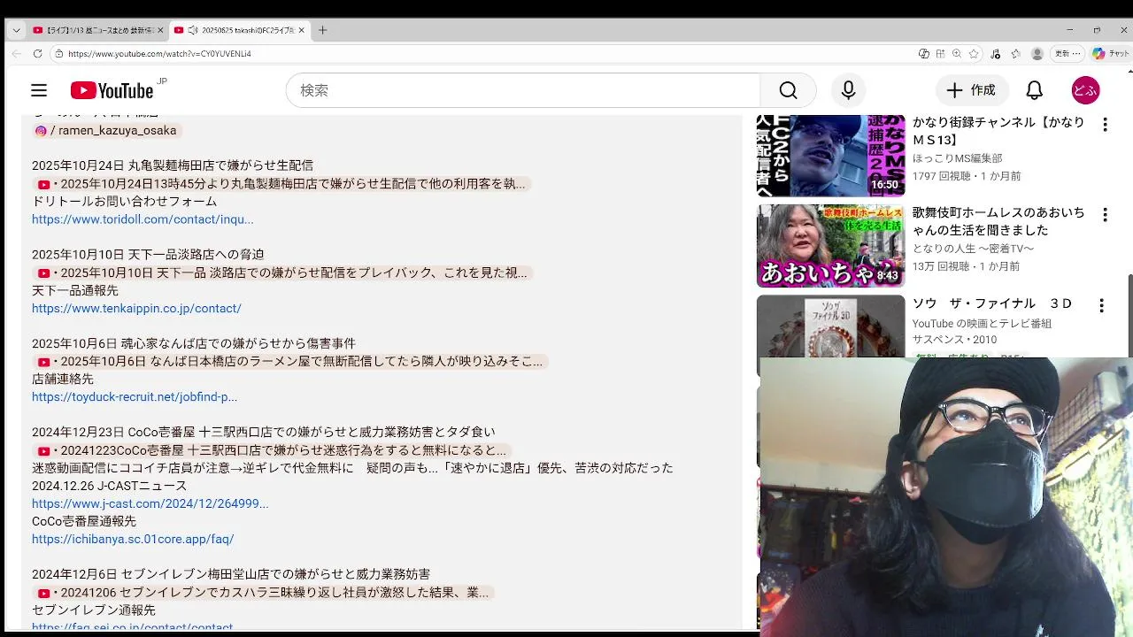
Task: Open the 20241223CoCo壱番屋 video chip link
Action: (x=272, y=450)
